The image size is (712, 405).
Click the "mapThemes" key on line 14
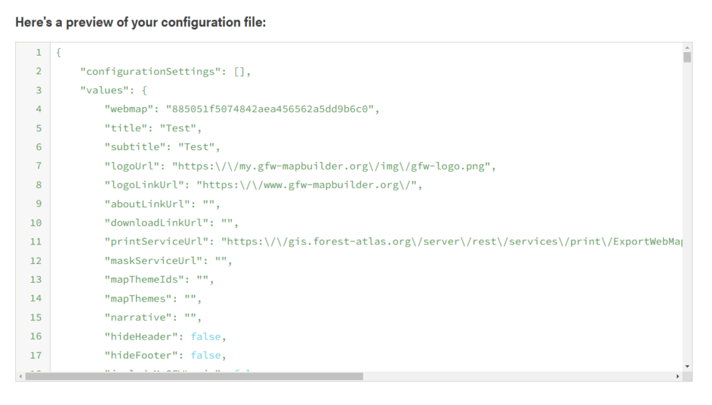click(138, 299)
